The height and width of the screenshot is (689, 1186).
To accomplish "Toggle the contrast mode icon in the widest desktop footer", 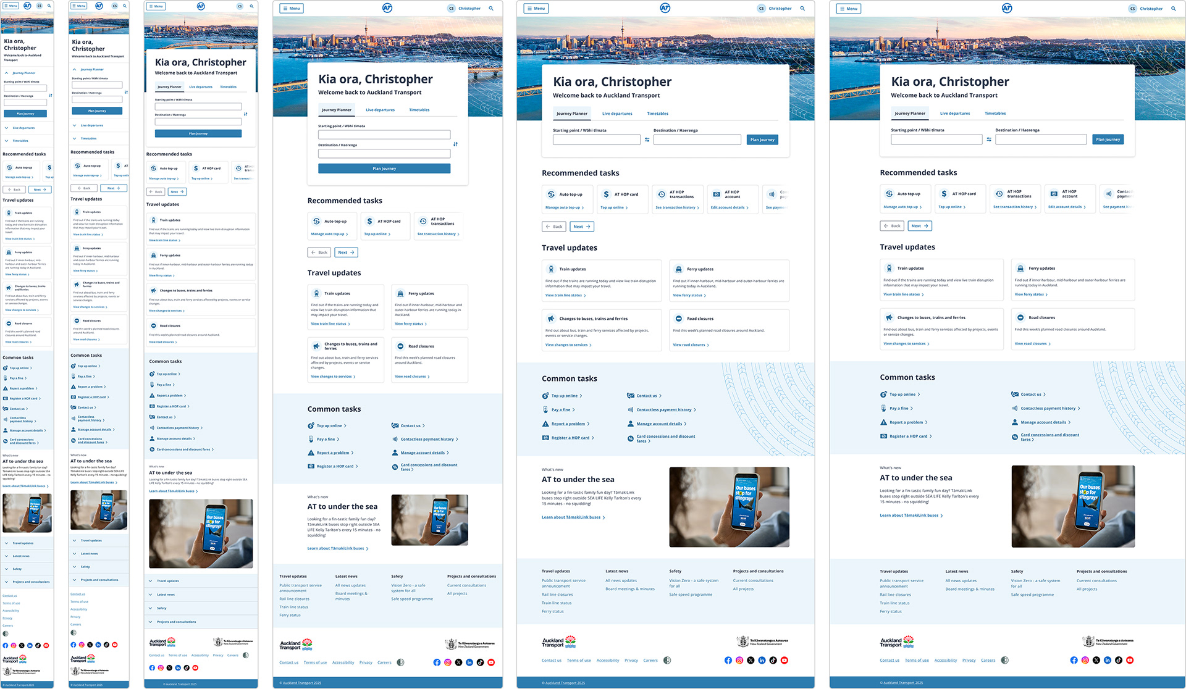I will [x=1005, y=660].
